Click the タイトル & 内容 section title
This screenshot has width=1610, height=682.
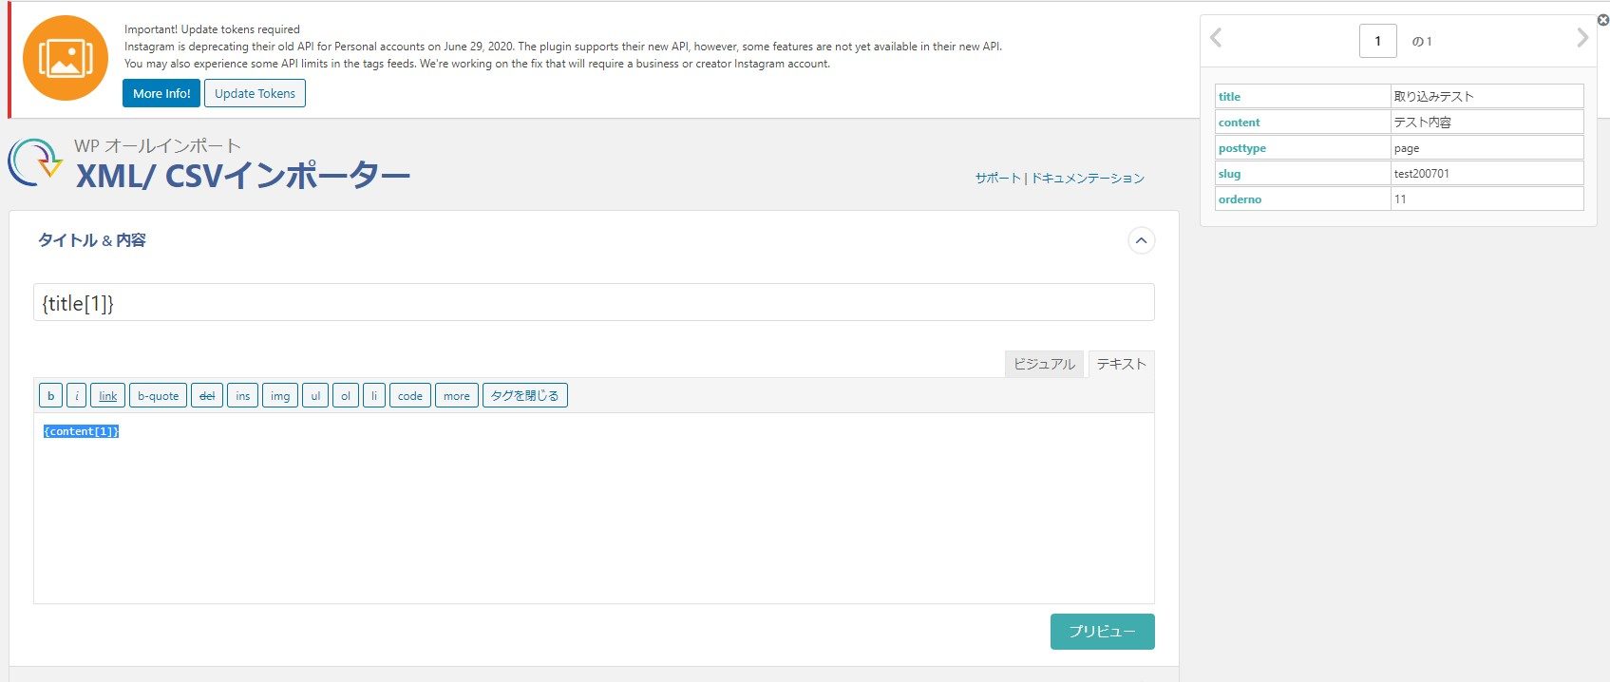92,240
